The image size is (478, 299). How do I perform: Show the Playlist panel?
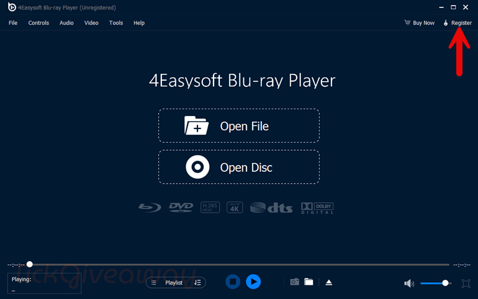(174, 282)
